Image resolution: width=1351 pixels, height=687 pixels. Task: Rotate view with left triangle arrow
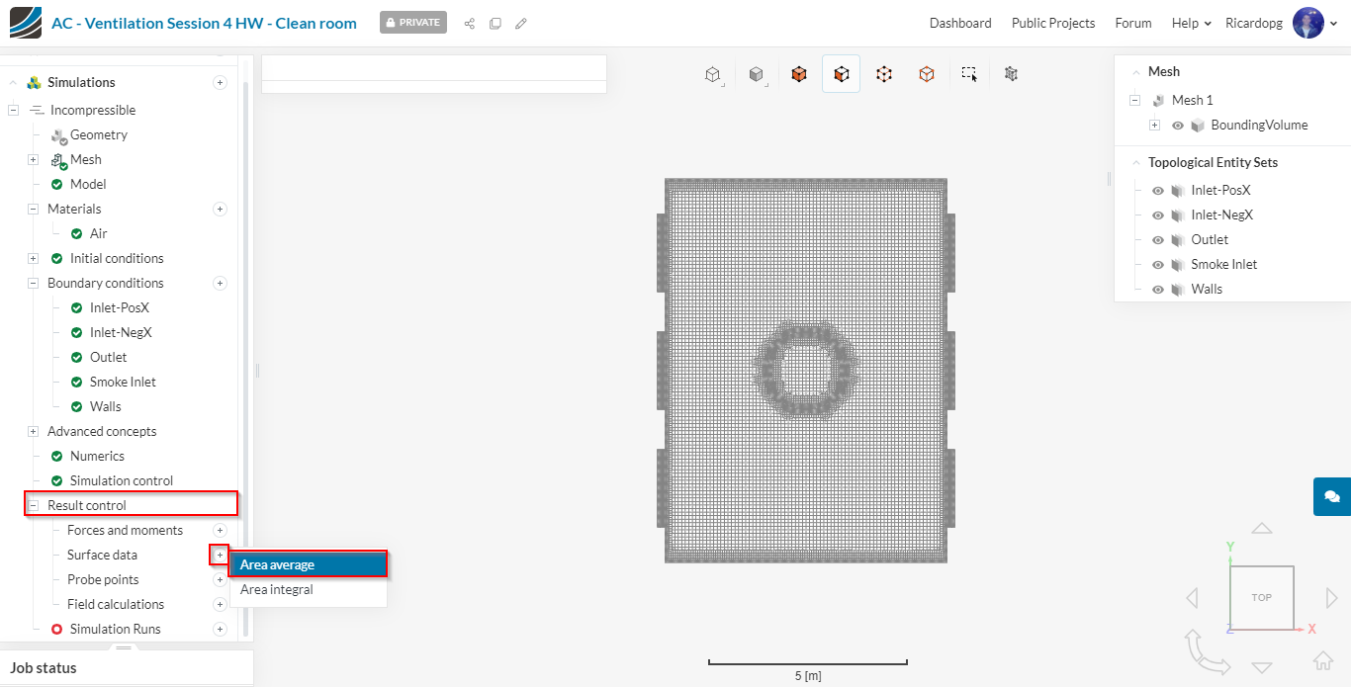coord(1192,597)
